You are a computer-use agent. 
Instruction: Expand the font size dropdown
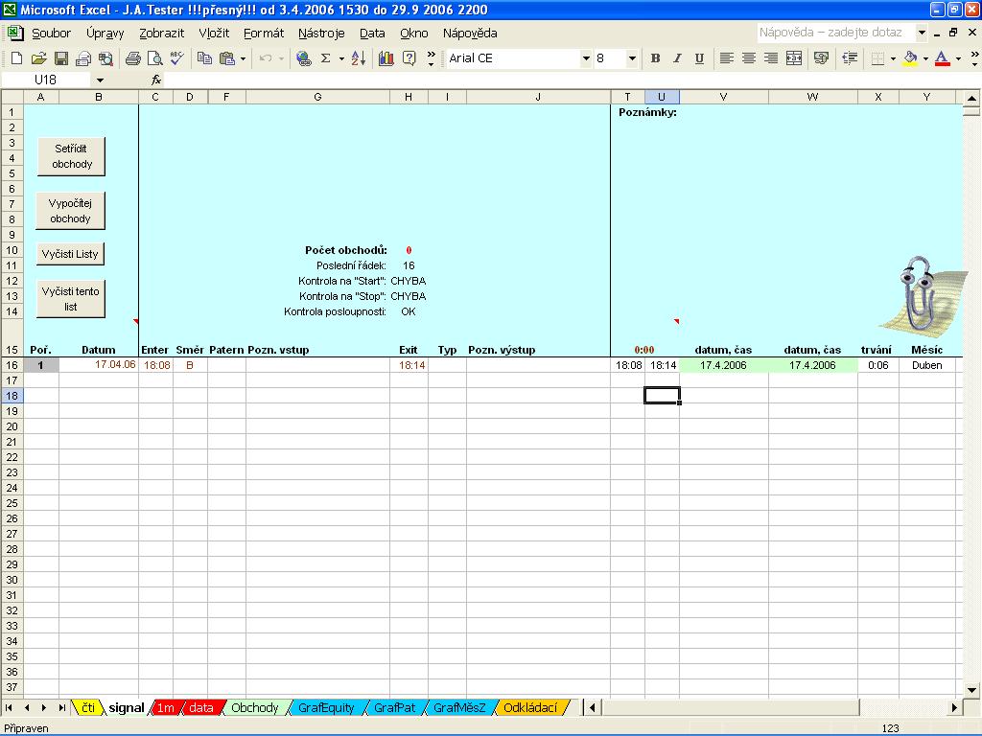point(632,58)
